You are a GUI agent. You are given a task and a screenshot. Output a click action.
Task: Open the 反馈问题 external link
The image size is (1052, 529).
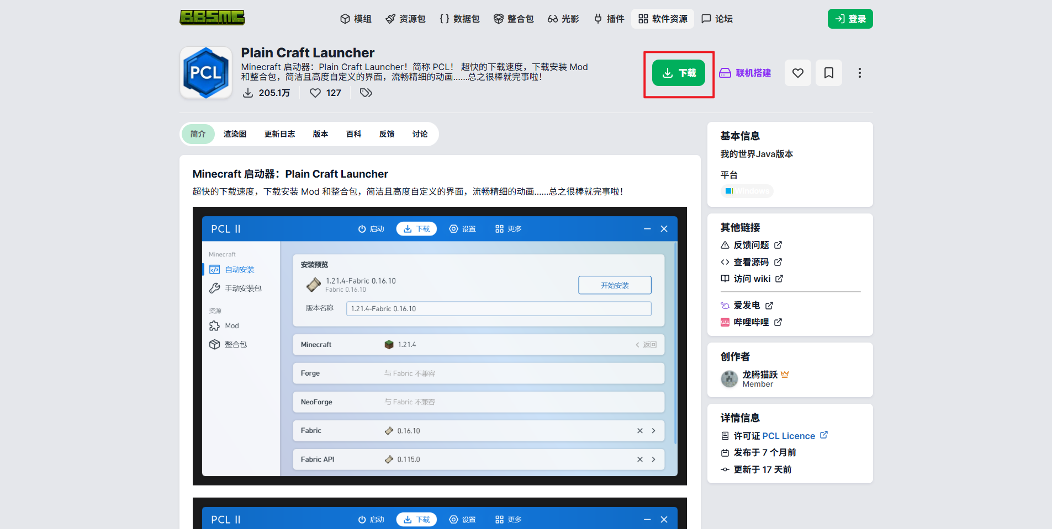click(x=751, y=245)
